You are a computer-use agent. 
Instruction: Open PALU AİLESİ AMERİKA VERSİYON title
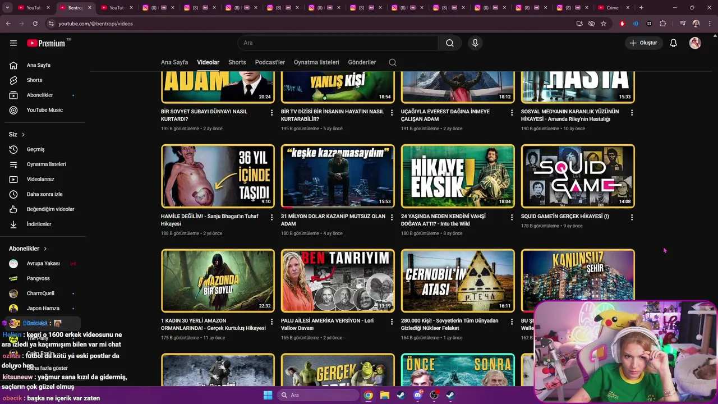tap(327, 324)
